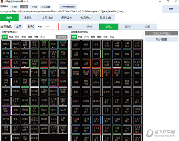Open the 武学 sub-tab
This screenshot has height=141, width=179.
[x=128, y=27]
